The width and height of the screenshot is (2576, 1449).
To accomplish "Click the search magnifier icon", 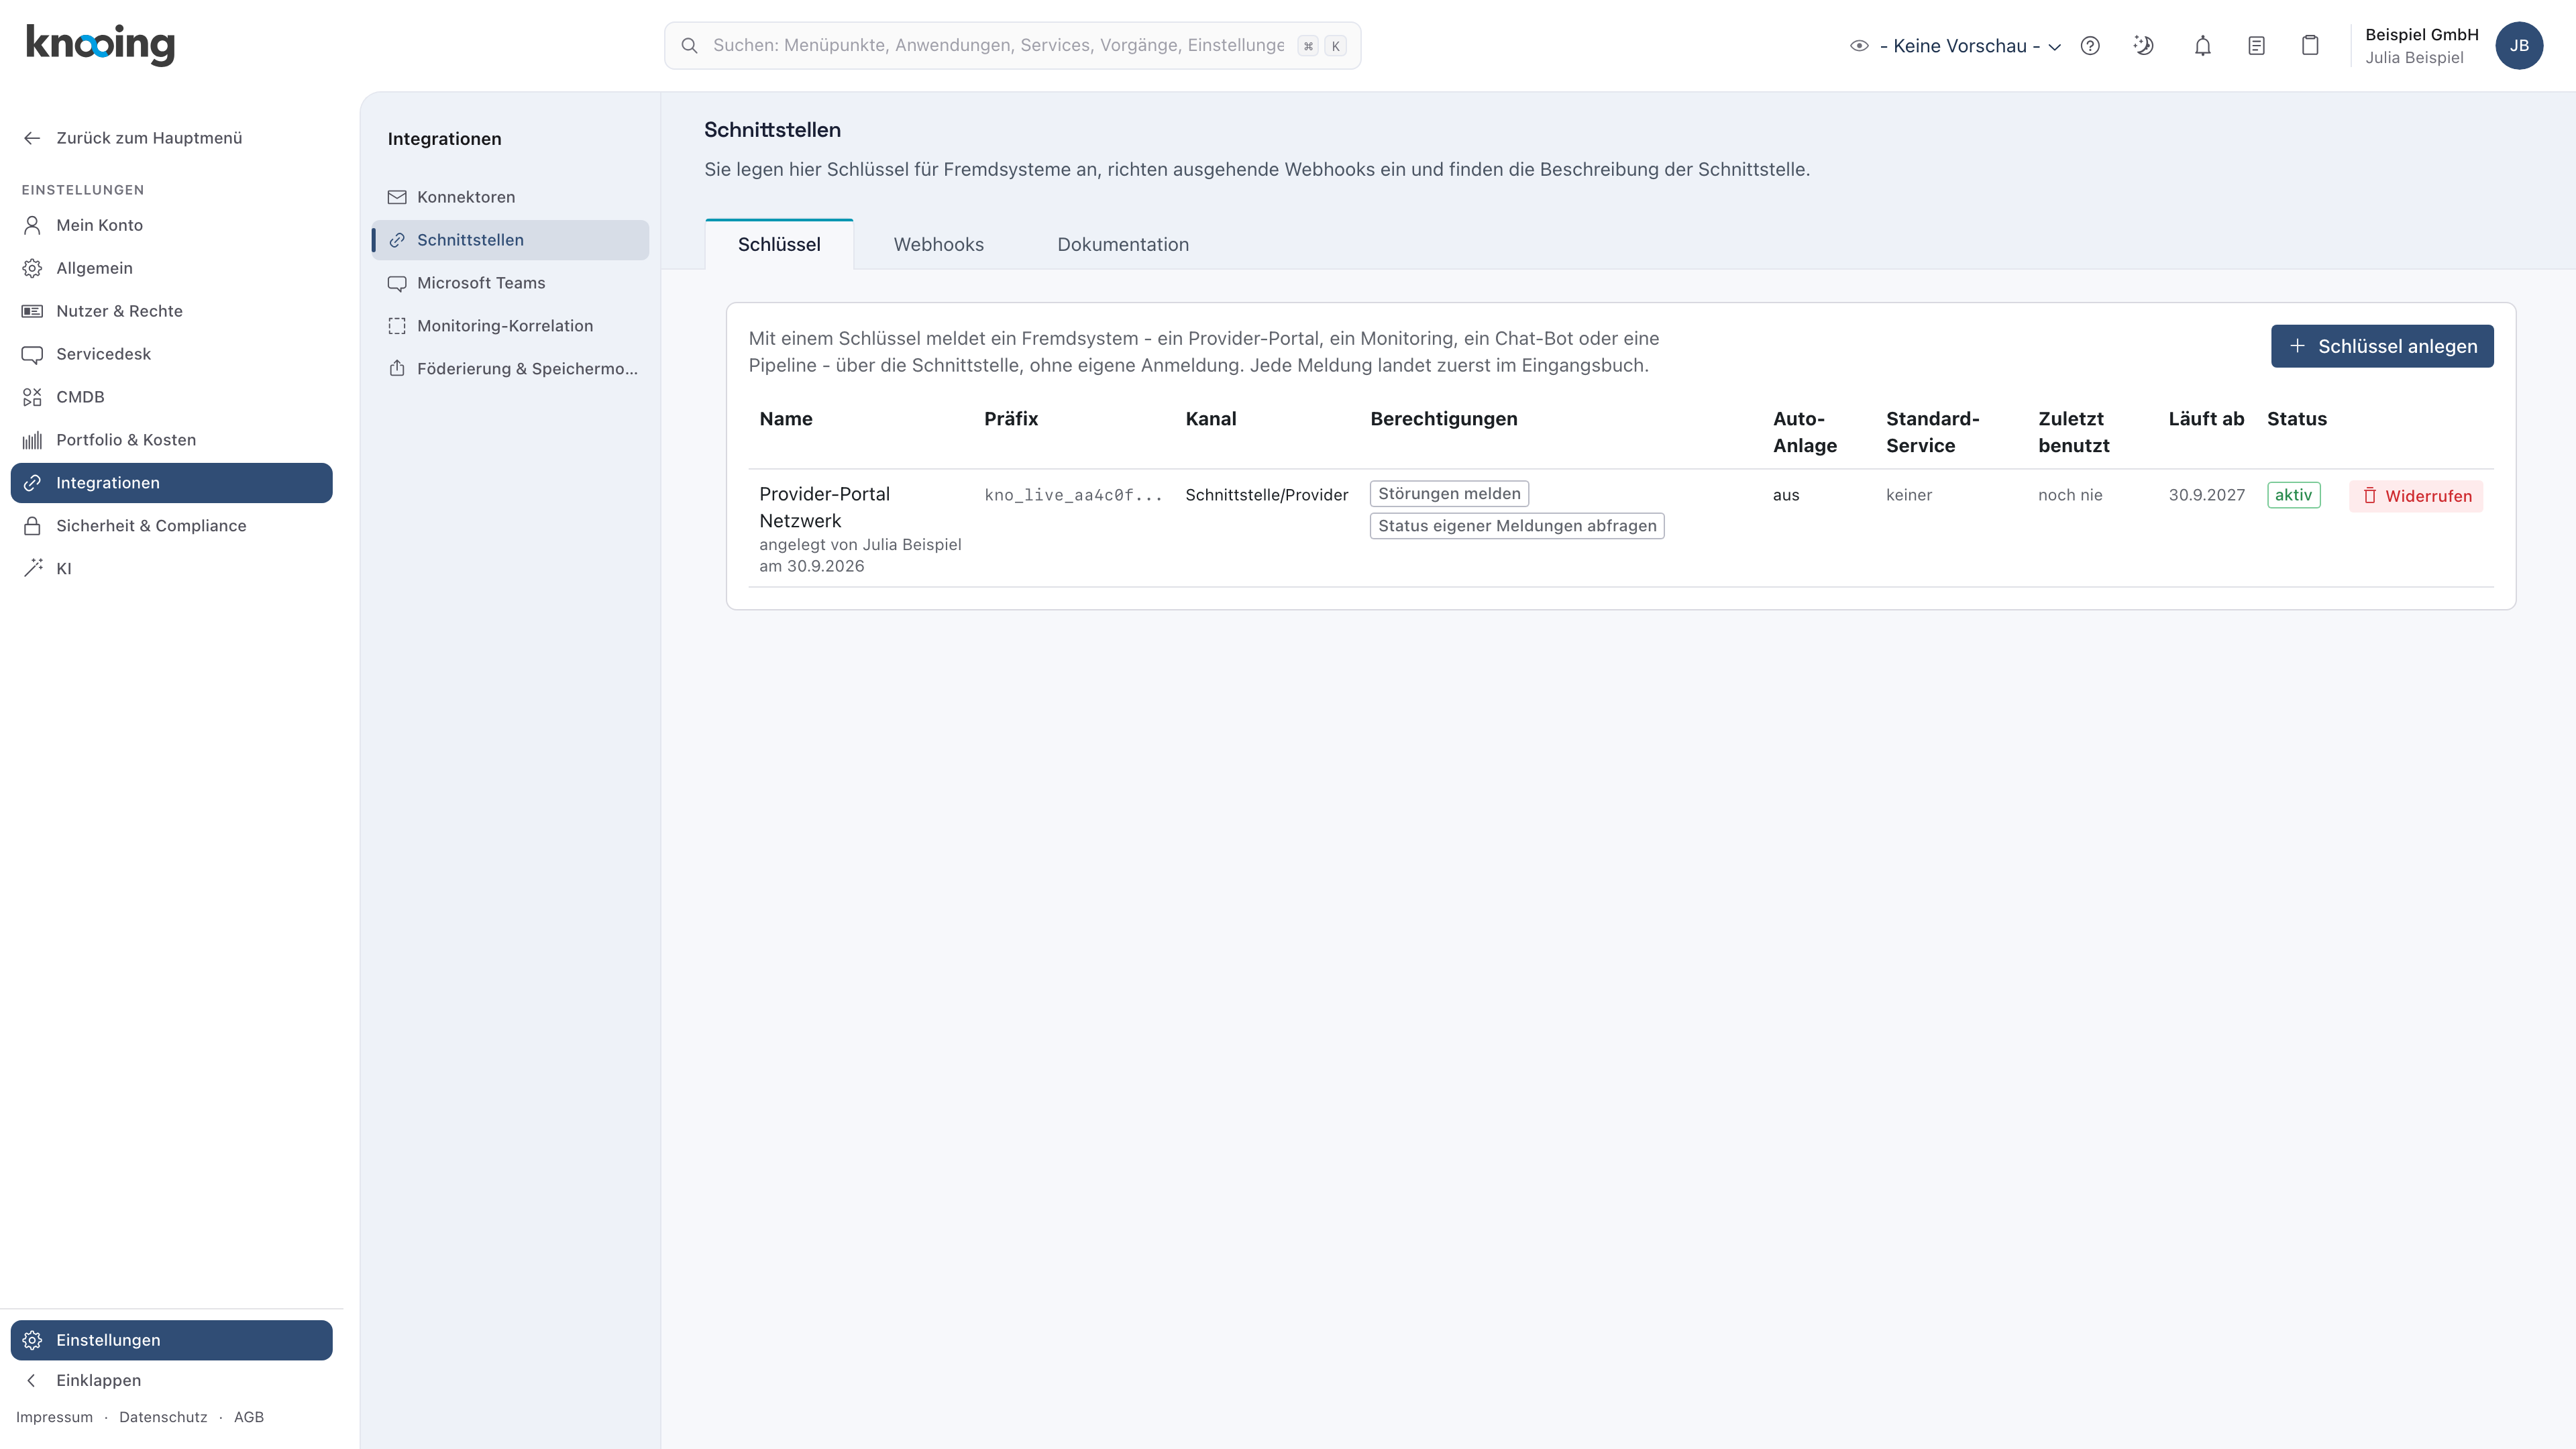I will click(689, 46).
